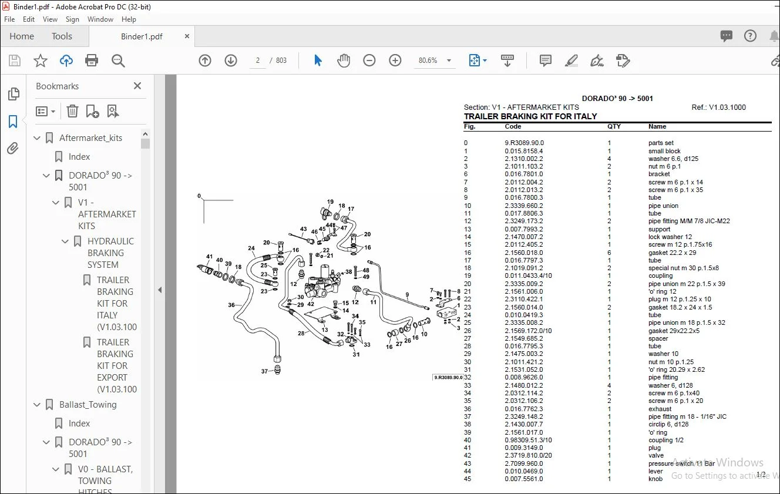
Task: Add a new bookmark
Action: (92, 111)
